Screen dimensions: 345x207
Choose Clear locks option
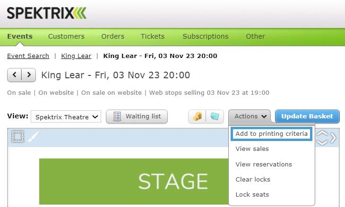click(253, 179)
